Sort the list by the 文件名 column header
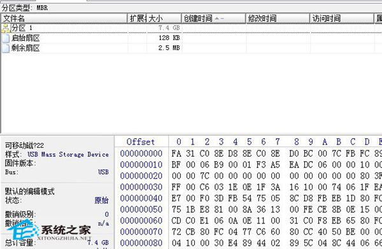The height and width of the screenshot is (249, 382). coord(64,18)
